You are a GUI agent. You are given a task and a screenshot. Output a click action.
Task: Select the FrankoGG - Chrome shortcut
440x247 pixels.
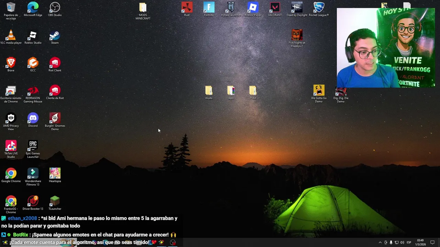11,205
